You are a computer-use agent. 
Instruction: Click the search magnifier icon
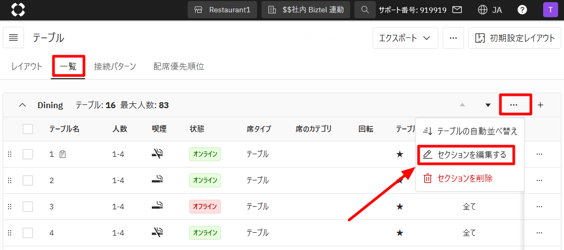[365, 10]
